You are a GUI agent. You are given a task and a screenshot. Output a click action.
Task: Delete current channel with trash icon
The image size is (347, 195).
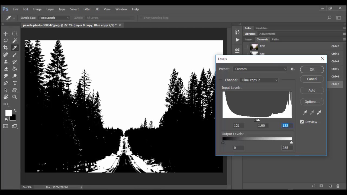point(338,186)
